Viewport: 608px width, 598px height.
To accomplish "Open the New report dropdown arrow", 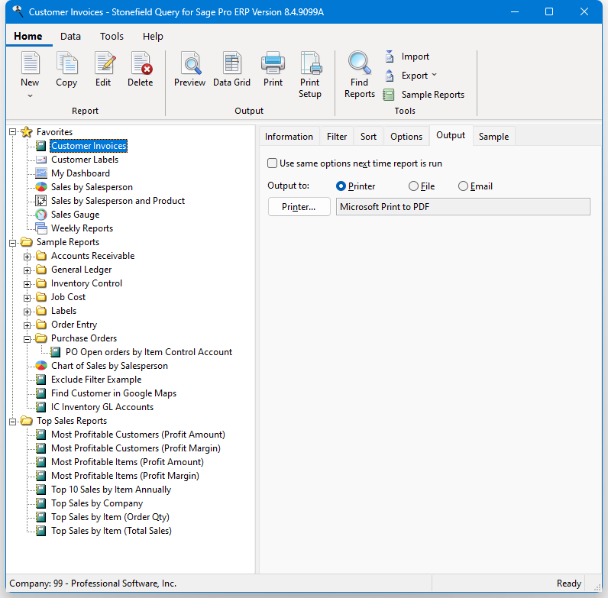I will (30, 95).
